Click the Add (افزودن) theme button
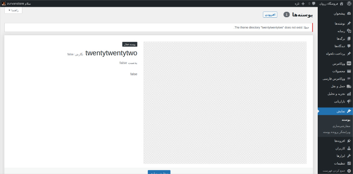This screenshot has height=174, width=353. [270, 15]
